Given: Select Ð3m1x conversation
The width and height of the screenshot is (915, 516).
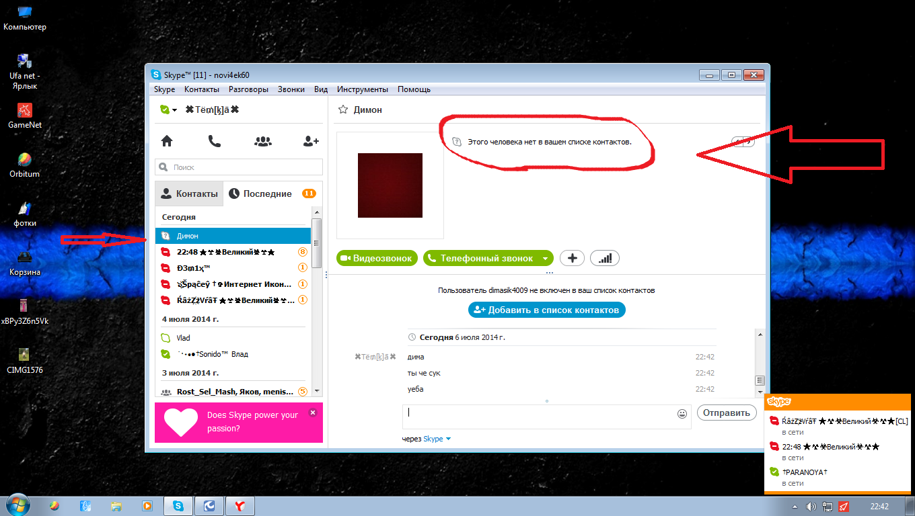Looking at the screenshot, I should pos(233,268).
